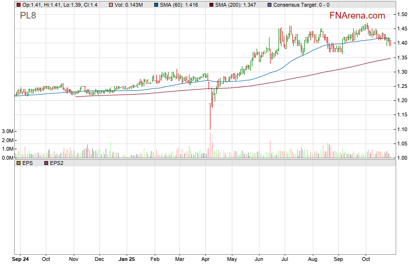Screen dimensions: 409x269
Task: Click the 3.0M volume axis label
Action: click(x=7, y=131)
